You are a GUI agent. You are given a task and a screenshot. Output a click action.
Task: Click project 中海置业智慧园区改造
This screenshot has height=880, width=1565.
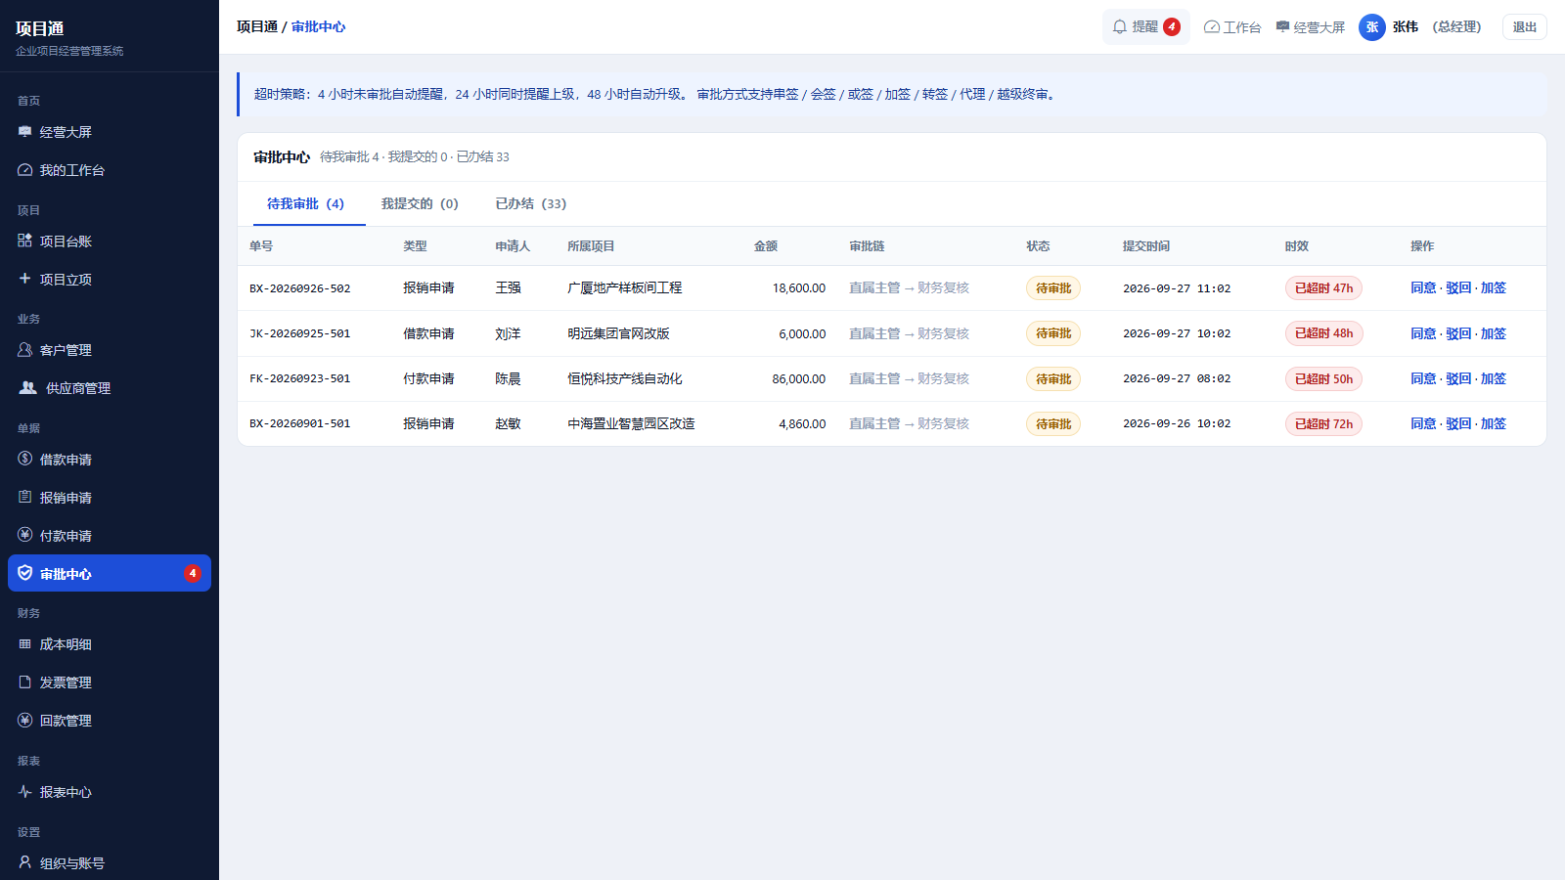pos(631,424)
